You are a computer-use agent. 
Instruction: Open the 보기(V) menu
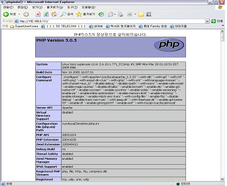[37, 7]
